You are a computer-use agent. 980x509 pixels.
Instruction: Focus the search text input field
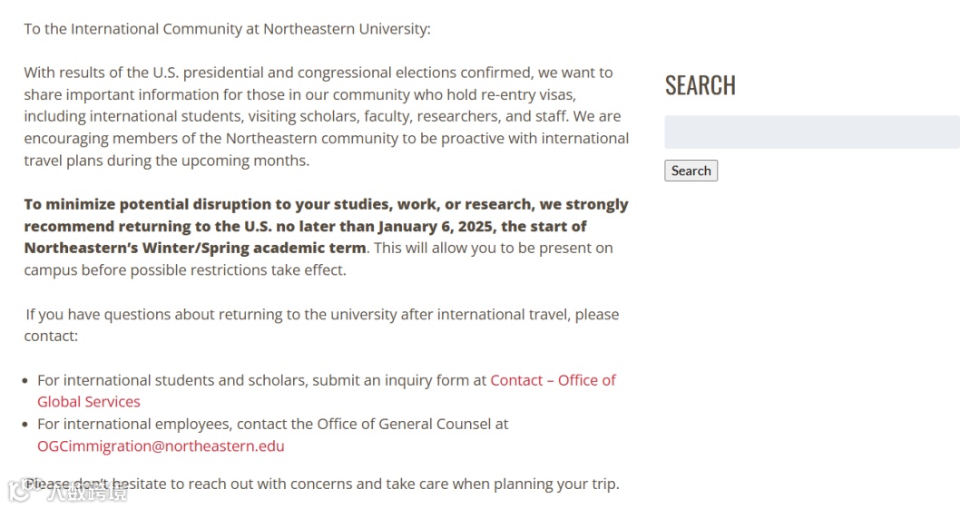click(x=811, y=132)
